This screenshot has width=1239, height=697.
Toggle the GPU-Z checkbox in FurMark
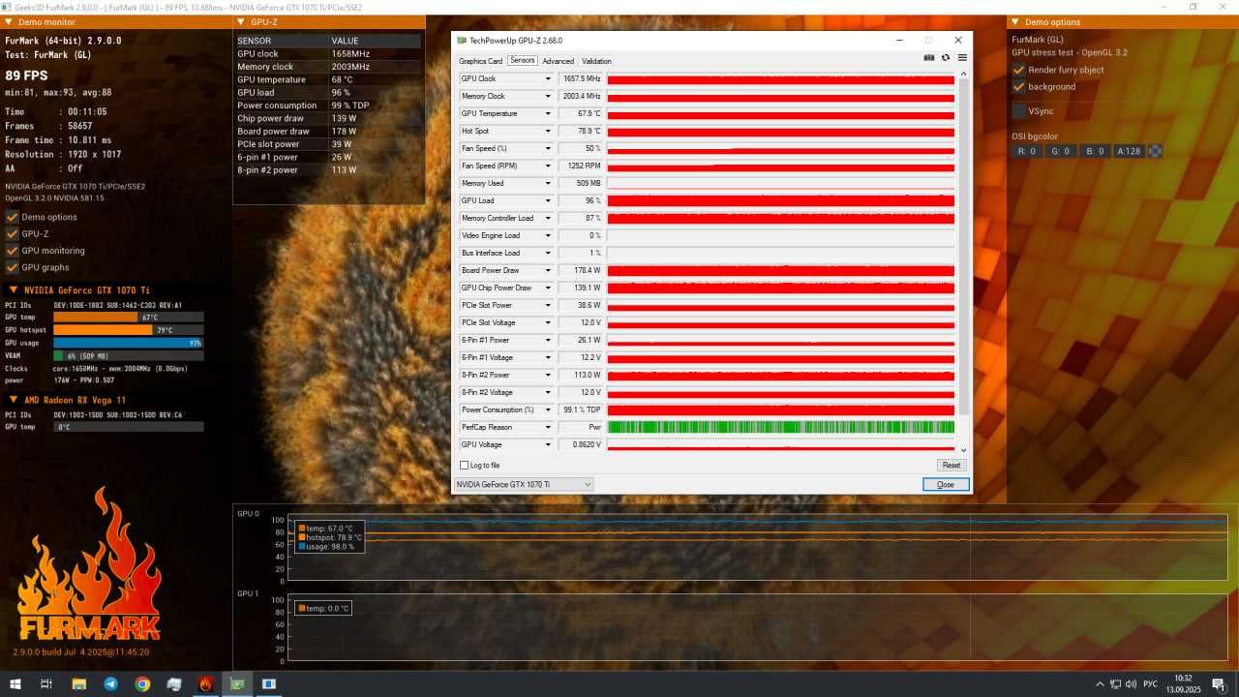tap(13, 233)
